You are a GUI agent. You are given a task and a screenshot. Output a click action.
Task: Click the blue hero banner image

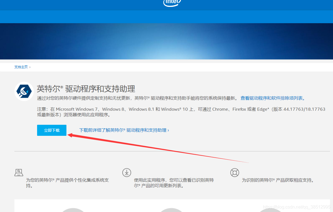point(166,41)
